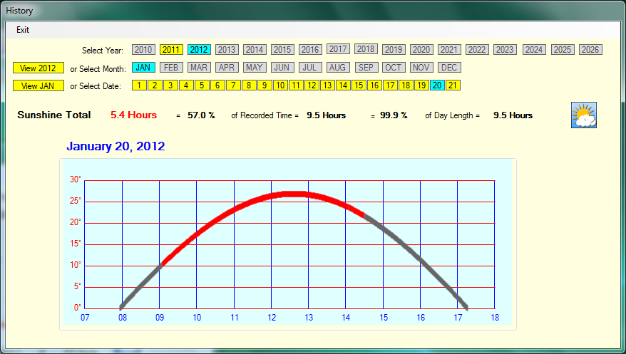Screen dimensions: 626x354
Task: Select date 2
Action: 155,85
